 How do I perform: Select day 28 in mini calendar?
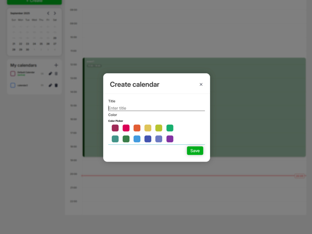point(14,50)
